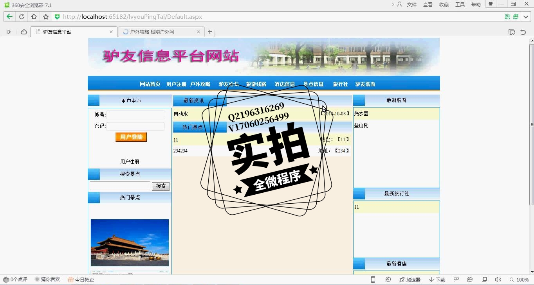This screenshot has height=285, width=534.
Task: Open the 234234 hot spot entry
Action: tap(180, 151)
